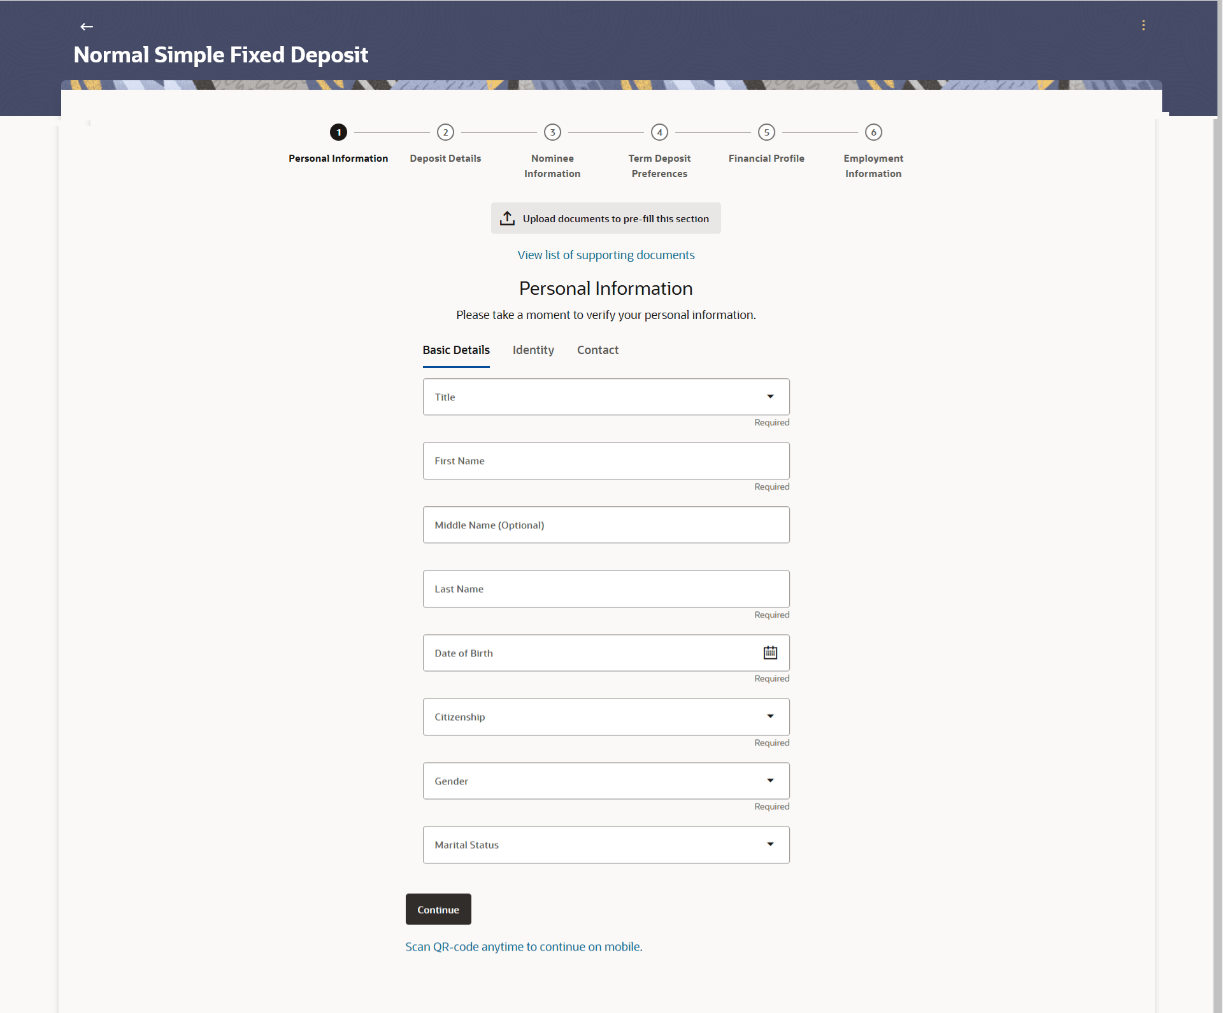1223x1013 pixels.
Task: Expand the Title dropdown
Action: 770,397
